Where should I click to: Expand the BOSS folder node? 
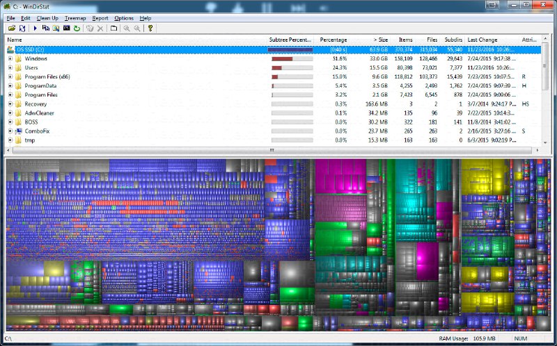click(10, 122)
